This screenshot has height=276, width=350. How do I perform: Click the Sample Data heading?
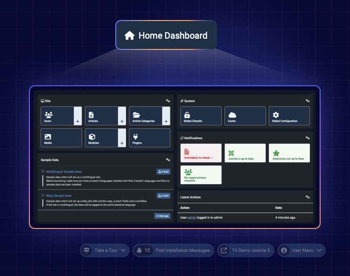pos(49,160)
